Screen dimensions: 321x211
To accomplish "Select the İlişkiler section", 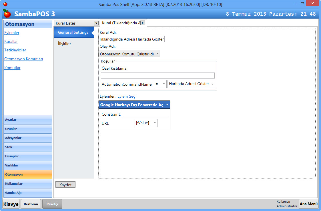I will 65,44.
